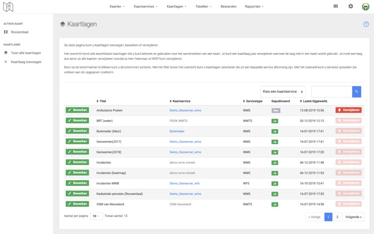Click the plus icon for Kaartlaag toevoegen

click(x=6, y=62)
